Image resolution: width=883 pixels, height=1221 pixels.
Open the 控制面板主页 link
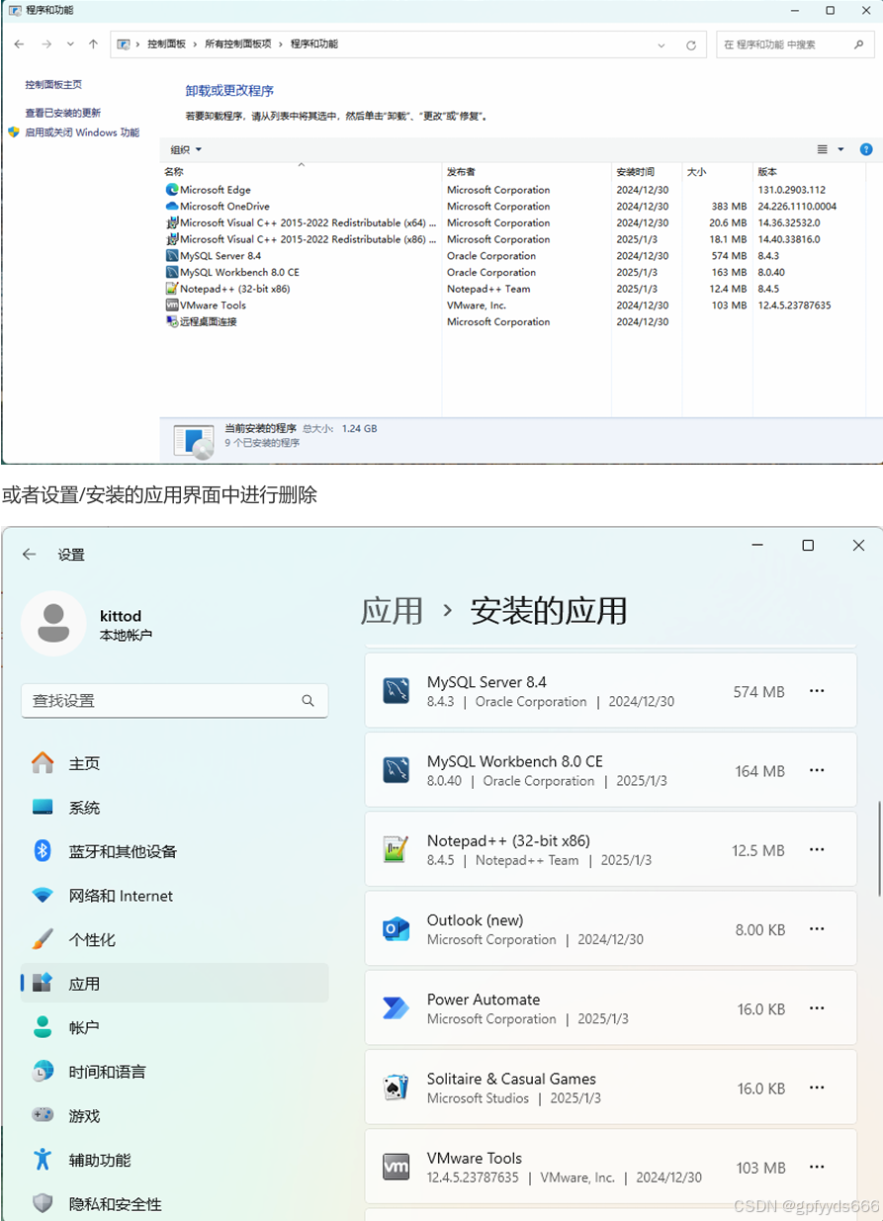pos(53,85)
